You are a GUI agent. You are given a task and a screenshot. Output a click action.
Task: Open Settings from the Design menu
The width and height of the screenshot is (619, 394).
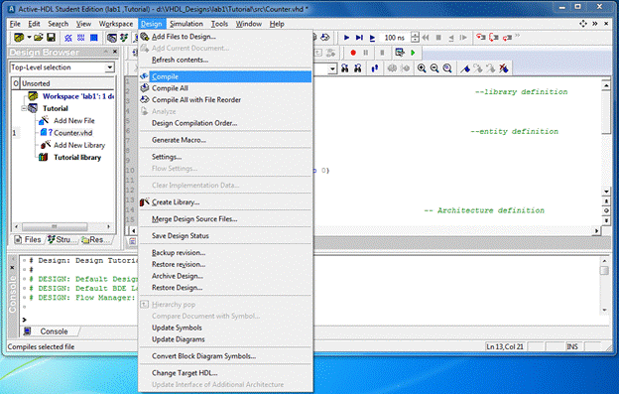[x=225, y=157]
